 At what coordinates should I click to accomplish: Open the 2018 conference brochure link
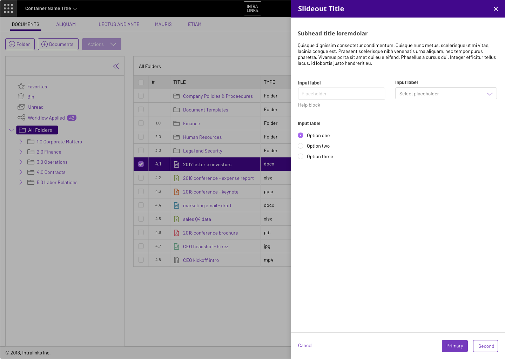click(210, 233)
